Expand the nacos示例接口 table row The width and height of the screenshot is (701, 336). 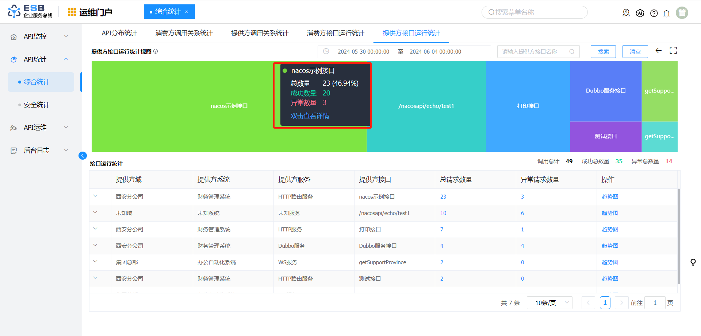tap(95, 196)
